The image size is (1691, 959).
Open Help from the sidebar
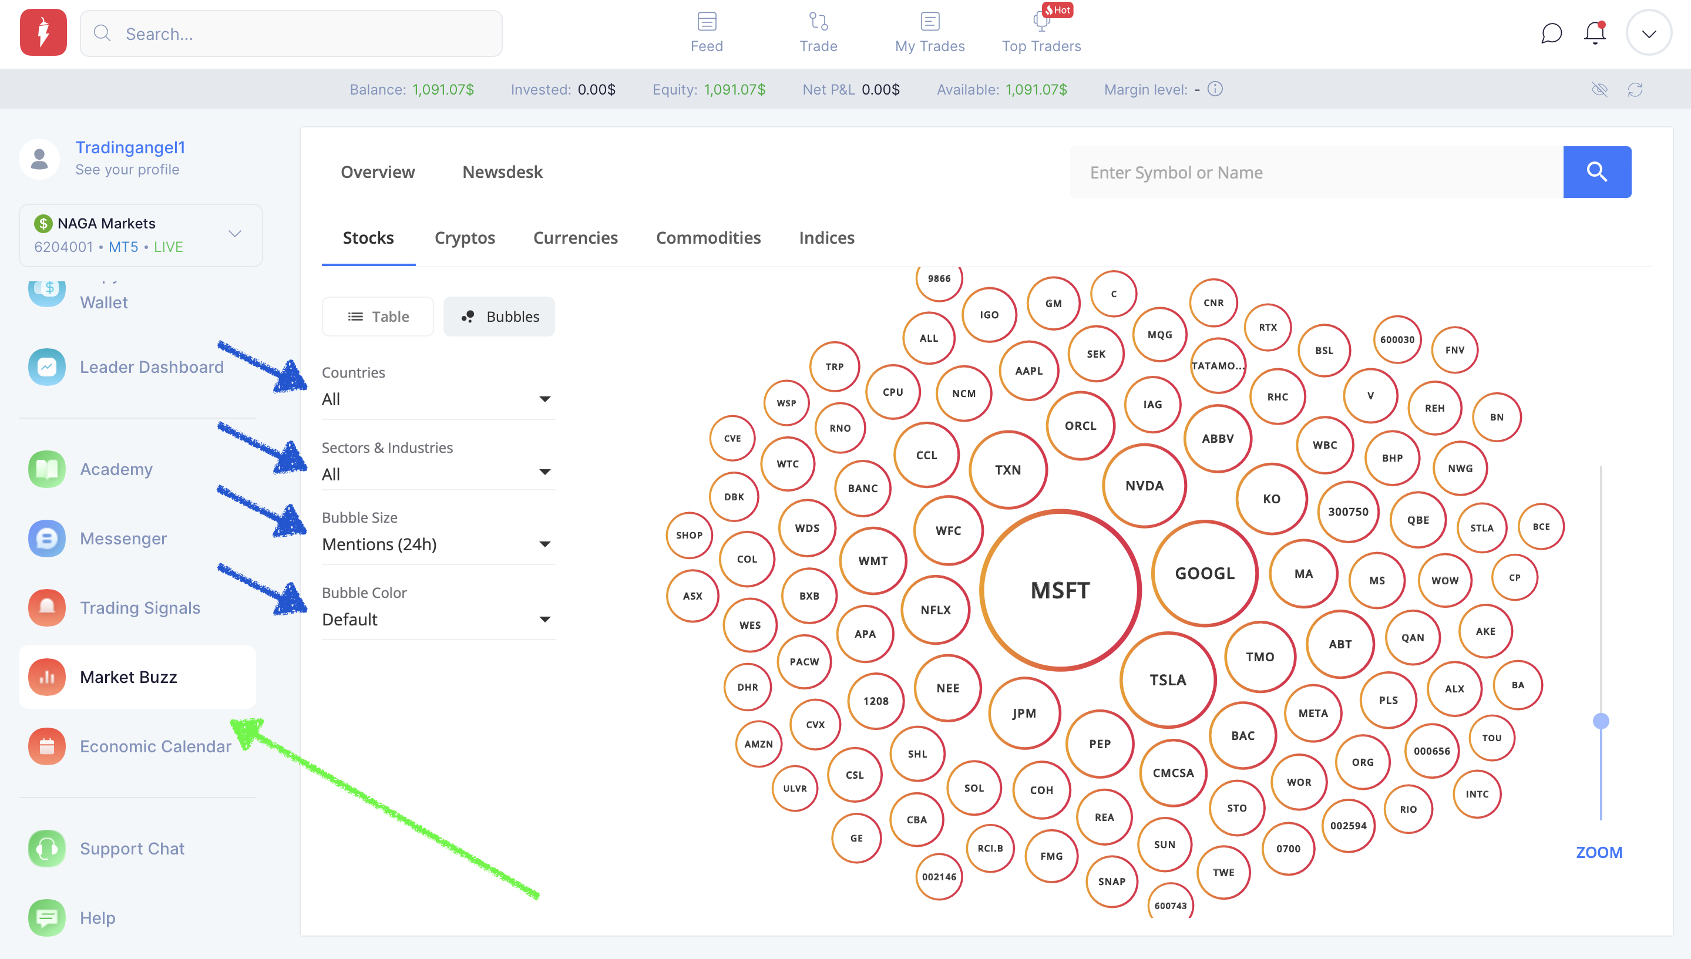(x=72, y=917)
